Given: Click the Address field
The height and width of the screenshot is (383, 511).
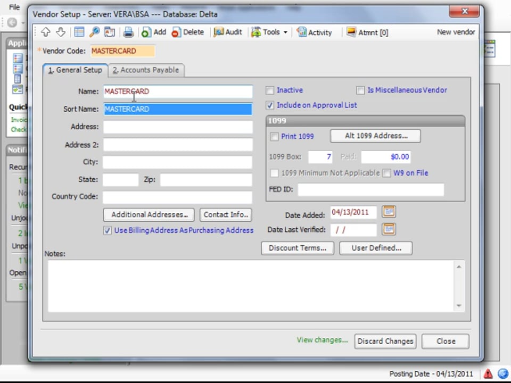Looking at the screenshot, I should click(x=178, y=127).
